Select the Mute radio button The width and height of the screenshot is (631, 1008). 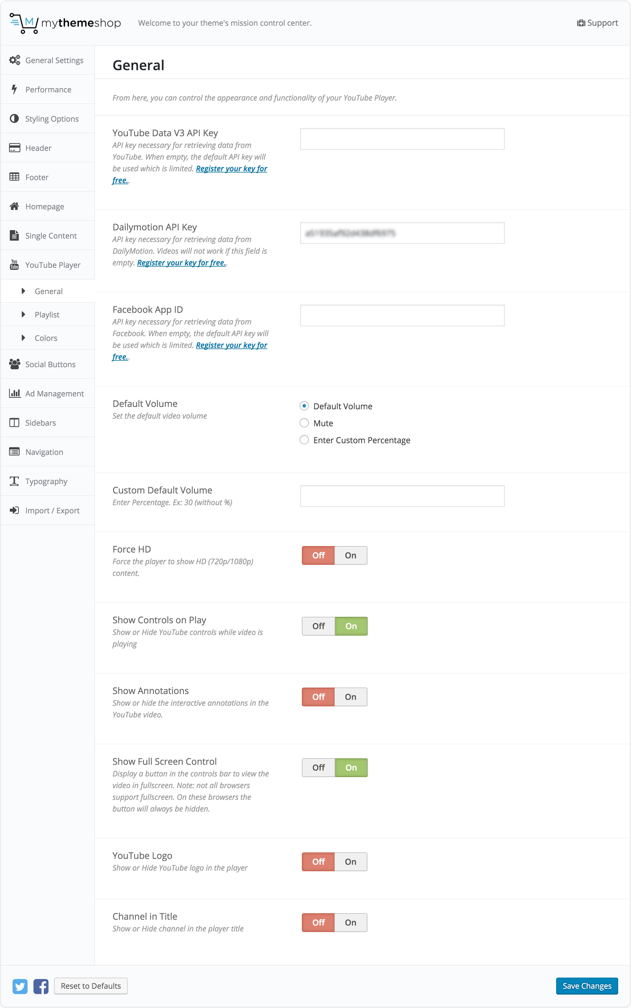(x=304, y=423)
